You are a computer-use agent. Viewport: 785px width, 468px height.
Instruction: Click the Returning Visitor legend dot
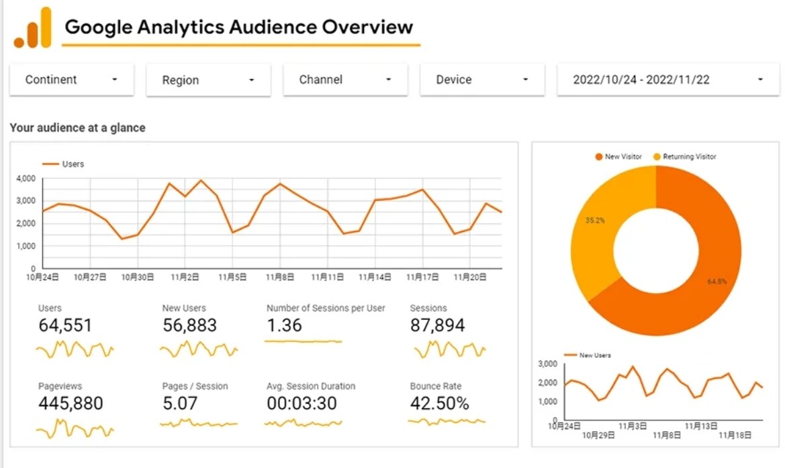point(657,156)
